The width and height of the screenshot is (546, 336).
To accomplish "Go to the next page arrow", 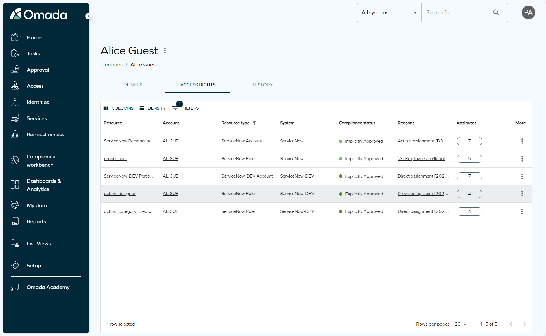I will 525,324.
